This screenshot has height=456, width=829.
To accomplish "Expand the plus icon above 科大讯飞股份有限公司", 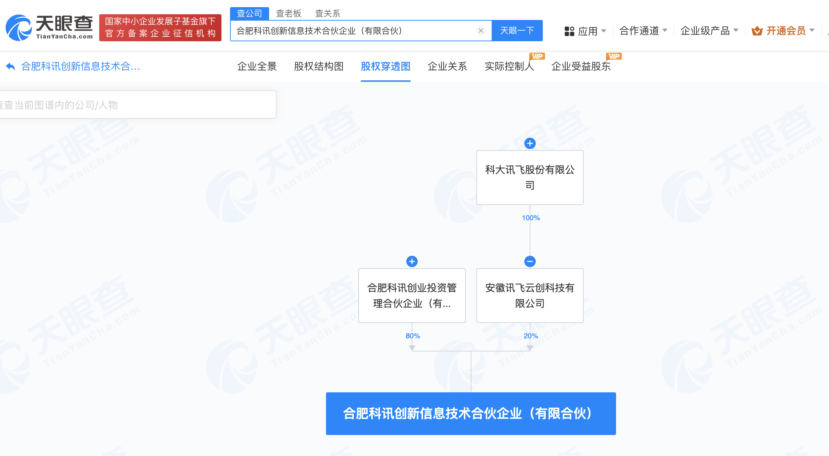I will tap(530, 143).
